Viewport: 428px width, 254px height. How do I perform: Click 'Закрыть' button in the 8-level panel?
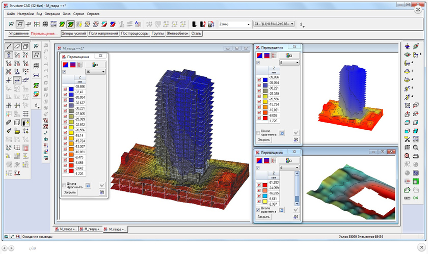(263, 139)
